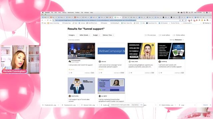The width and height of the screenshot is (213, 119).
Task: Play the video on the GoHighLevel gig thumbnail
Action: [x=153, y=45]
